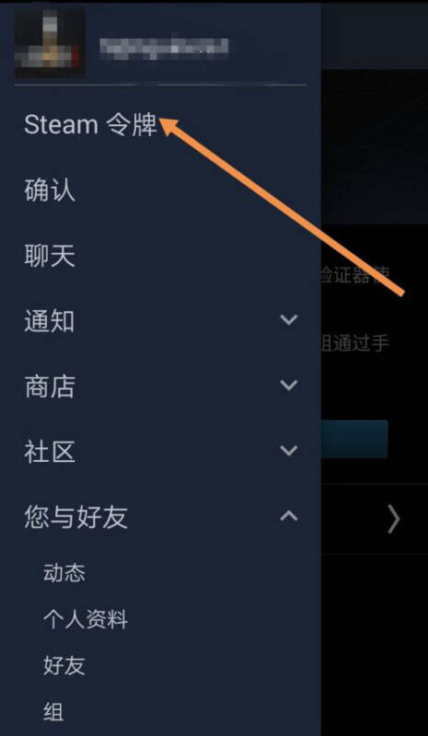Tap the partially hidden blue button behind the menu
428x736 pixels.
click(354, 439)
